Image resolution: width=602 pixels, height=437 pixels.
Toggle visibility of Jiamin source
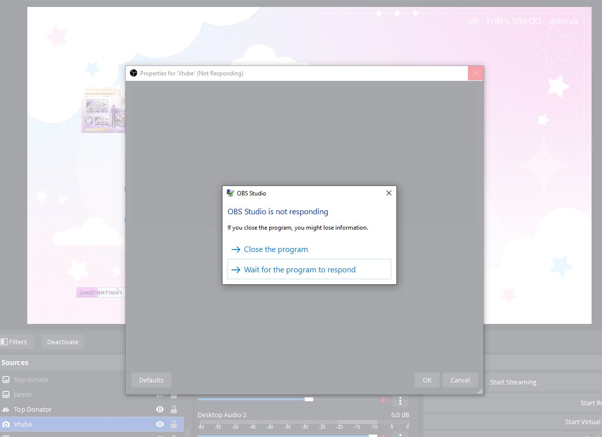(160, 395)
